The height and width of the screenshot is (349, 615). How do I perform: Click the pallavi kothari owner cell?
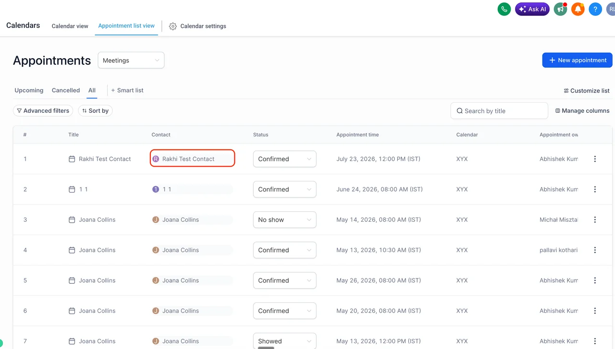pos(559,250)
